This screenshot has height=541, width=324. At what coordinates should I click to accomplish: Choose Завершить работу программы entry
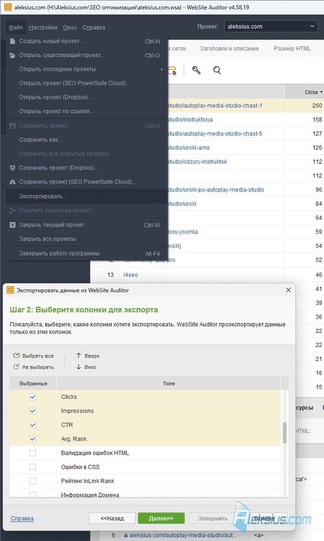(87, 253)
